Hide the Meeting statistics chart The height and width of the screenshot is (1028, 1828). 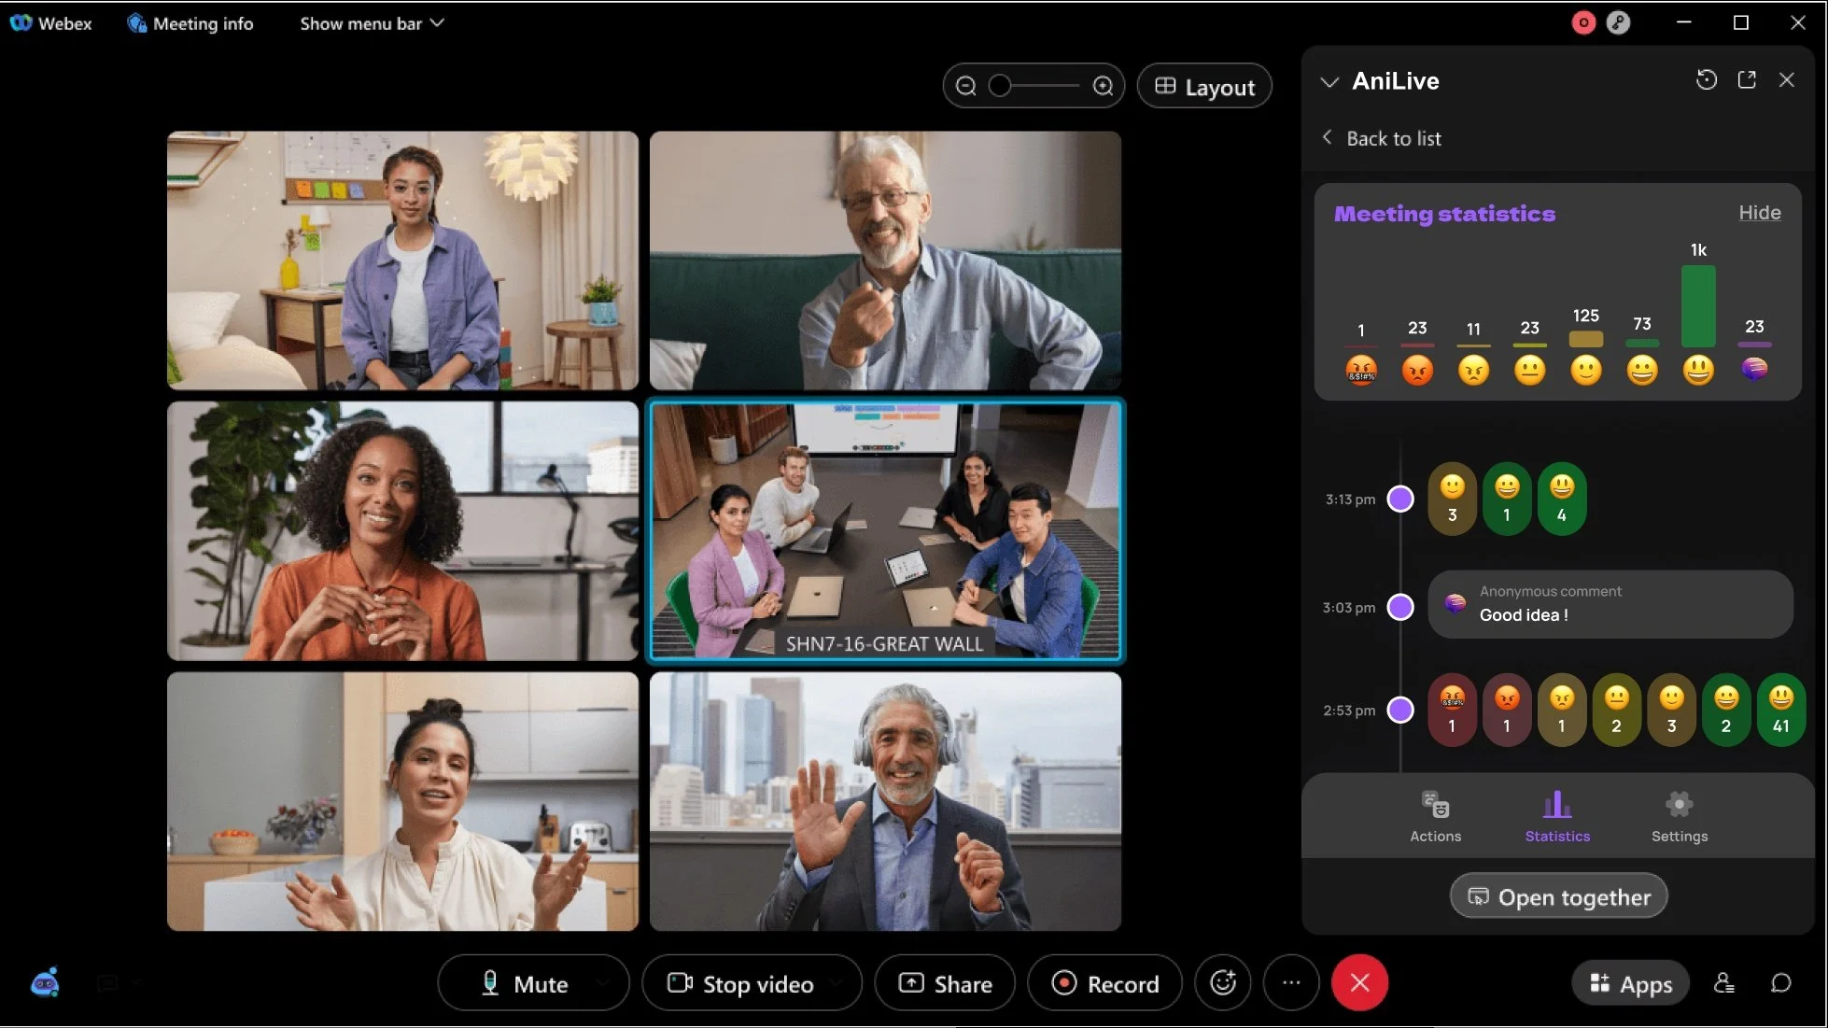click(1759, 213)
